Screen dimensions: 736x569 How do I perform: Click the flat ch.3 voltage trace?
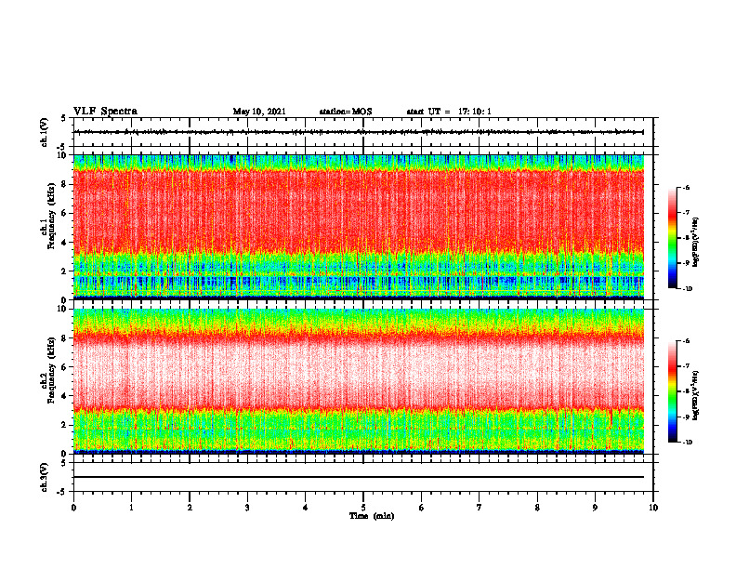pyautogui.click(x=359, y=477)
